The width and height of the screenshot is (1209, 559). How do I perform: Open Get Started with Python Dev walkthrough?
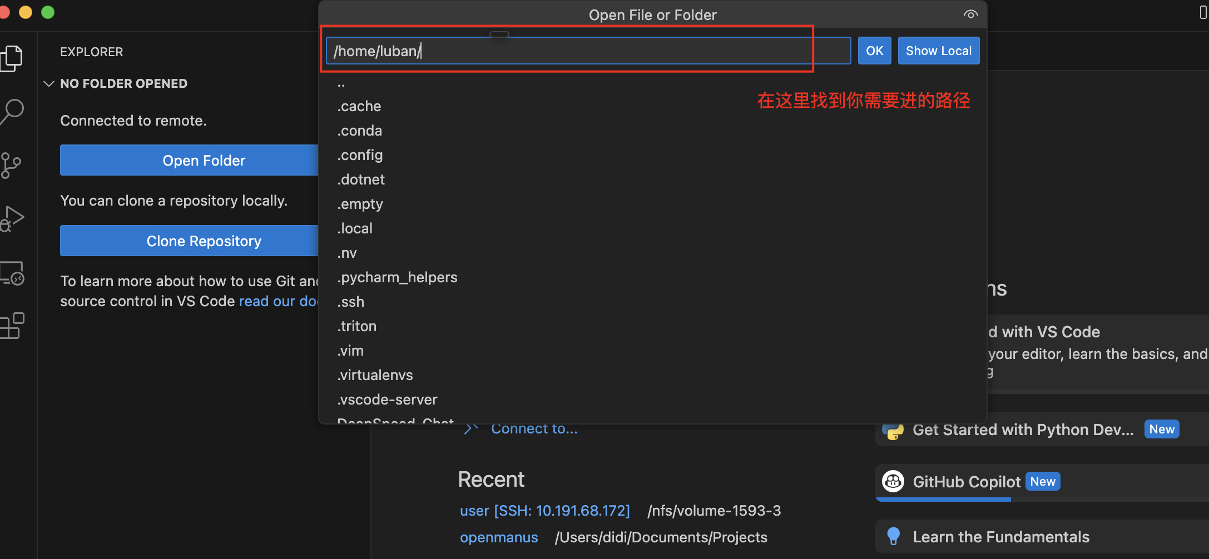tap(1042, 430)
